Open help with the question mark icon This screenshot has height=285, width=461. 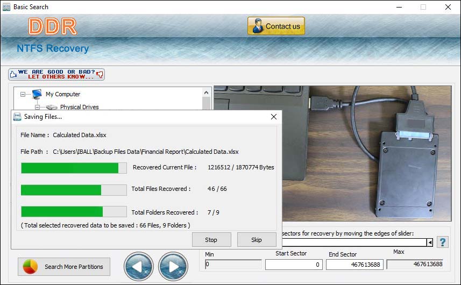[x=443, y=242]
